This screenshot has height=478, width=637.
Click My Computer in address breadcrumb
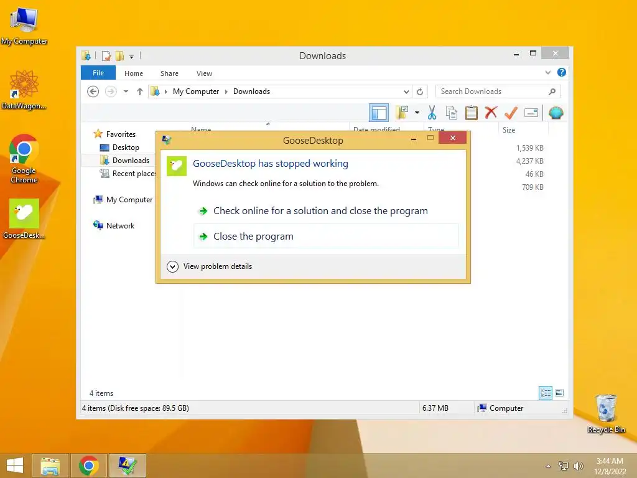(x=196, y=91)
